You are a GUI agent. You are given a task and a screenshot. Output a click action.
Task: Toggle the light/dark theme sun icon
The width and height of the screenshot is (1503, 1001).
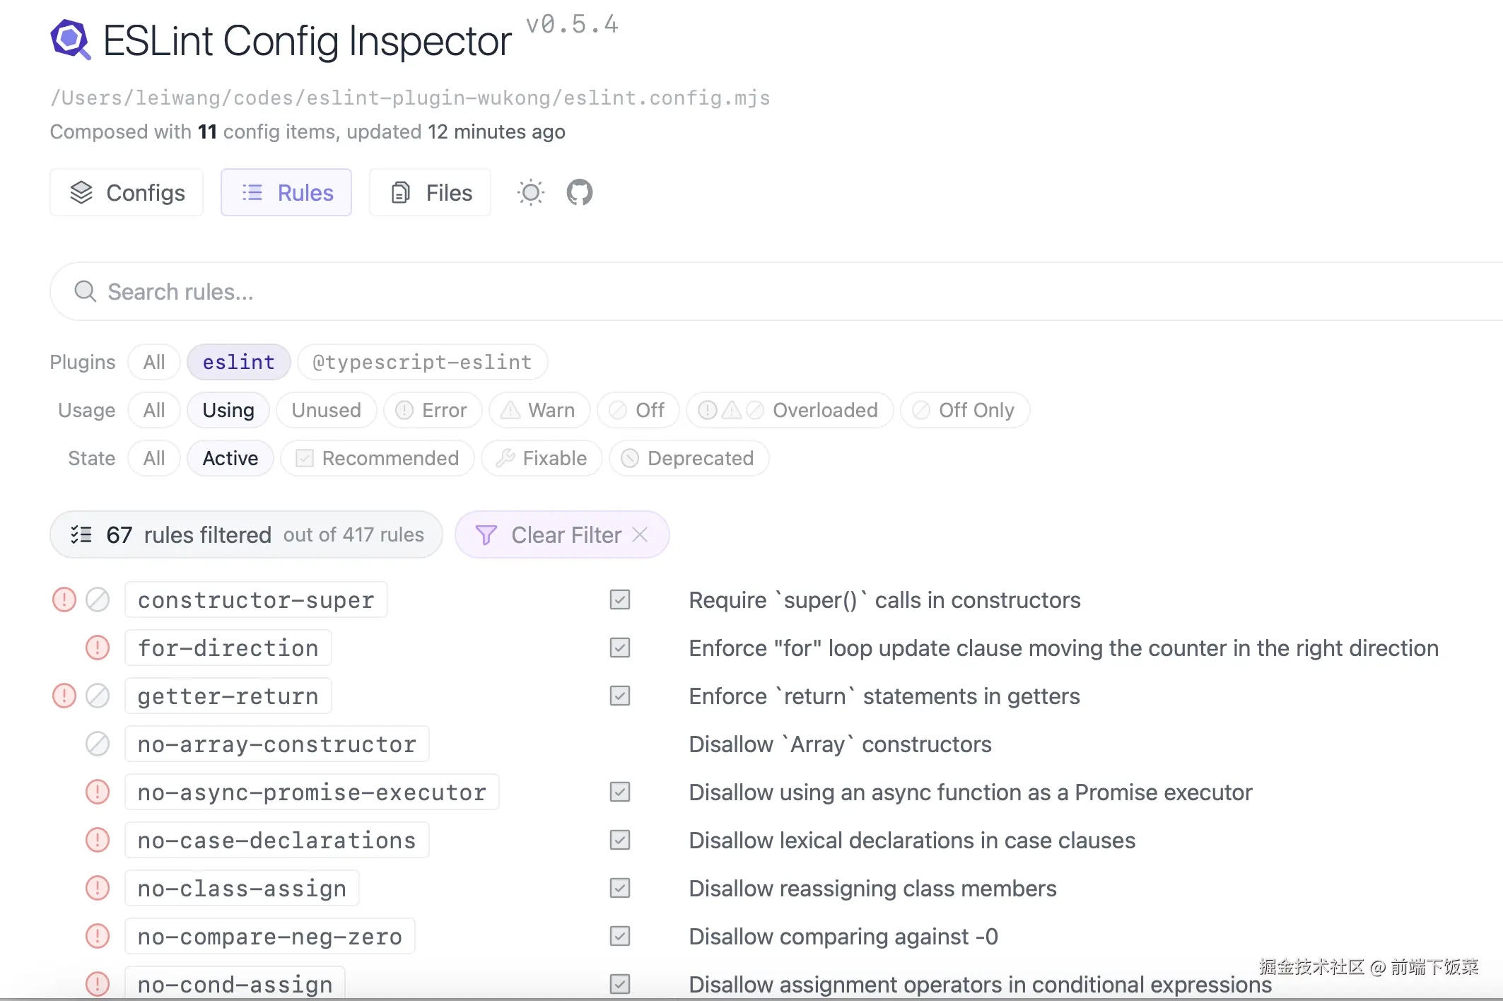pyautogui.click(x=530, y=192)
